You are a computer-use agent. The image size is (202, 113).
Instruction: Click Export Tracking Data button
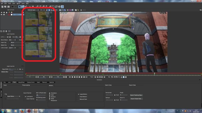point(136,95)
